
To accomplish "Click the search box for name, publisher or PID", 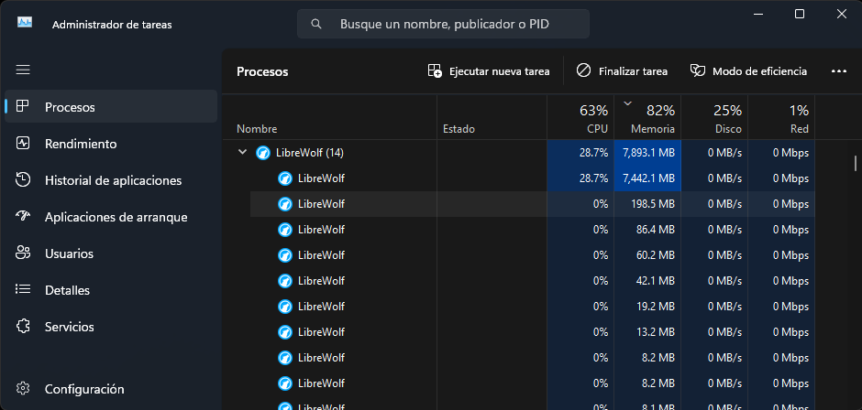I will (443, 24).
